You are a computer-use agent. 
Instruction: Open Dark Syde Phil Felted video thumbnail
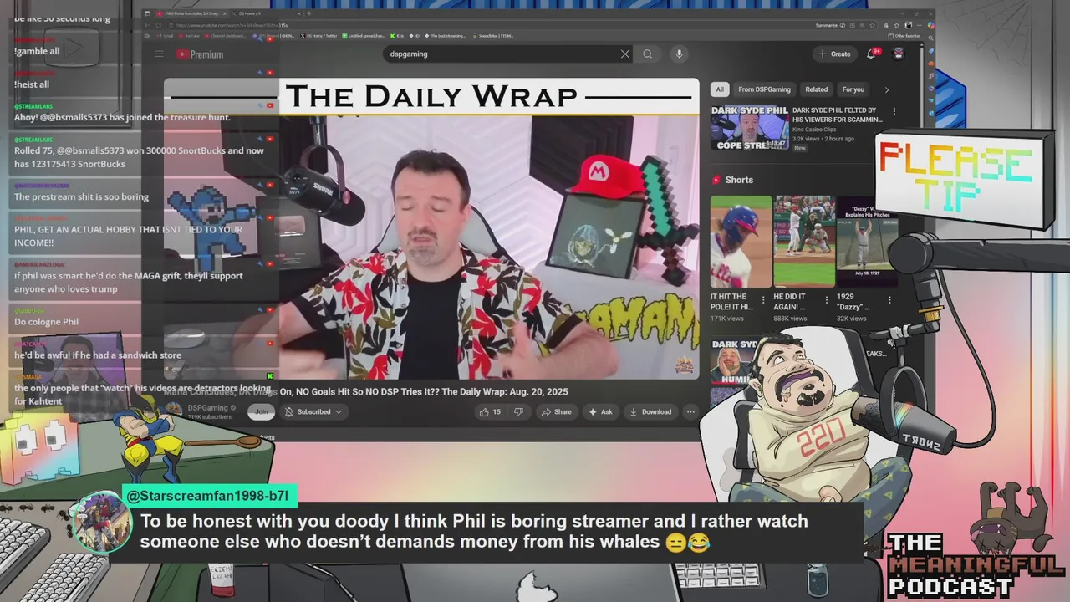point(750,127)
